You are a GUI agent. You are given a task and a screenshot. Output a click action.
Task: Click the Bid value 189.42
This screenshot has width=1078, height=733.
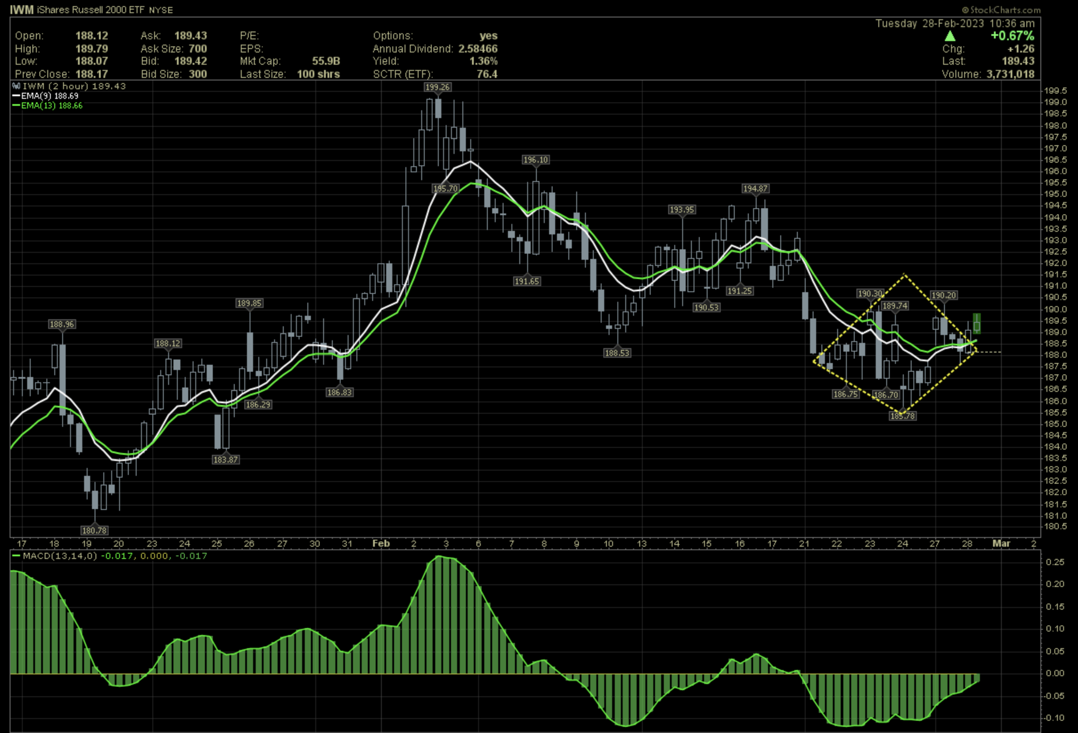click(x=190, y=61)
